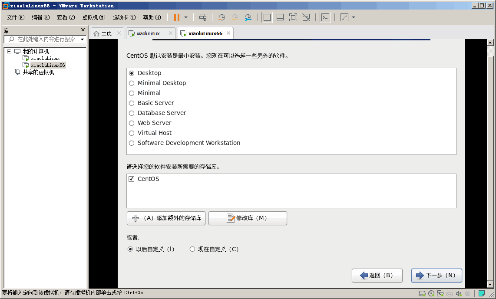Click the 修改库 button
Image resolution: width=496 pixels, height=299 pixels.
pyautogui.click(x=248, y=218)
